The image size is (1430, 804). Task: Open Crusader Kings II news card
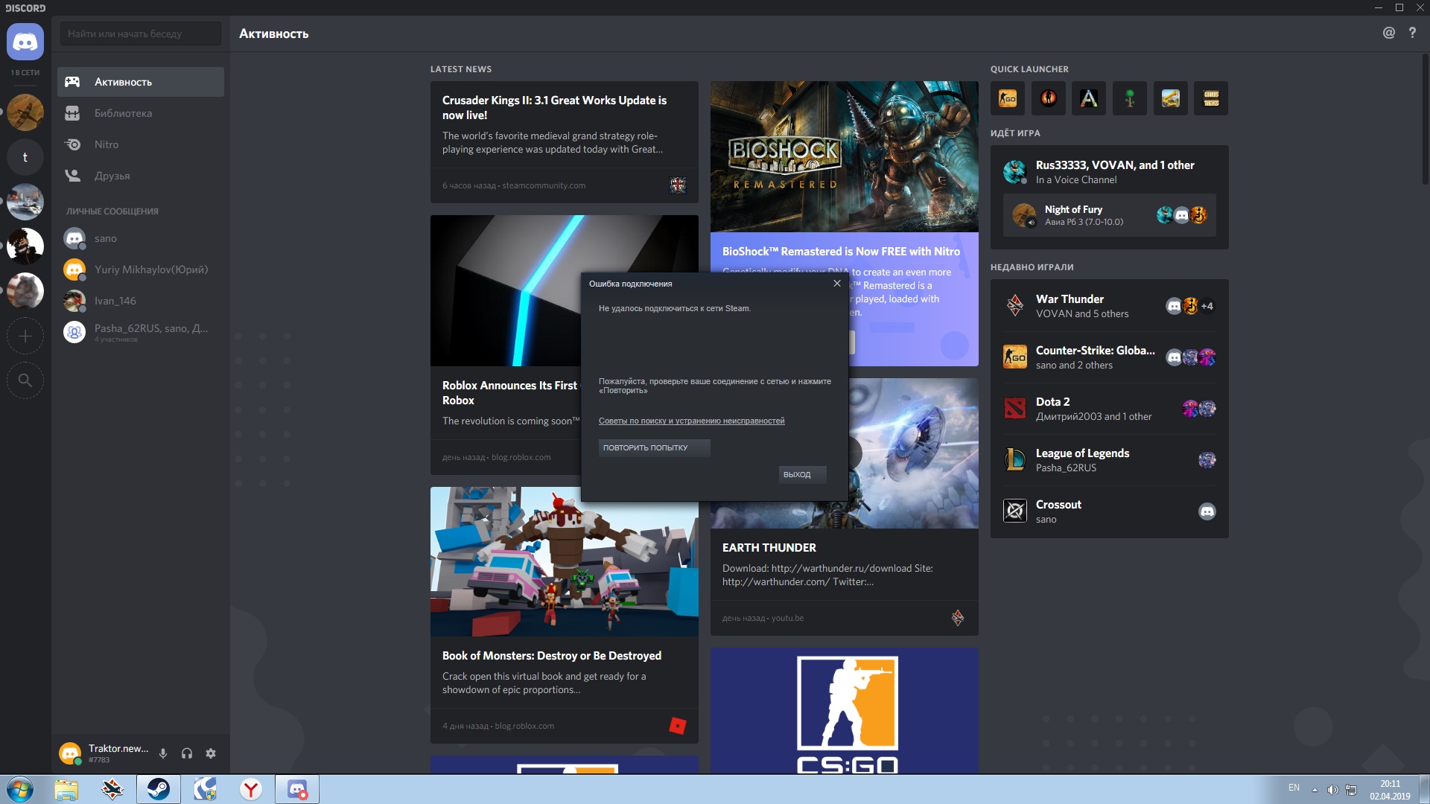[x=565, y=141]
